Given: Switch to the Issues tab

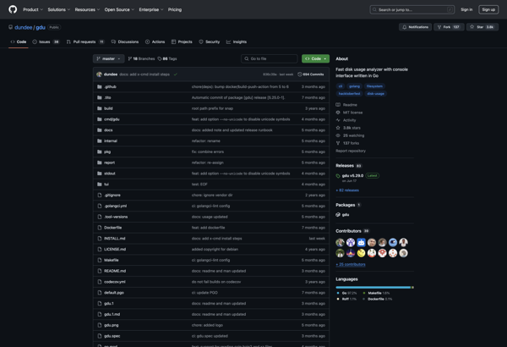Looking at the screenshot, I should click(x=46, y=41).
